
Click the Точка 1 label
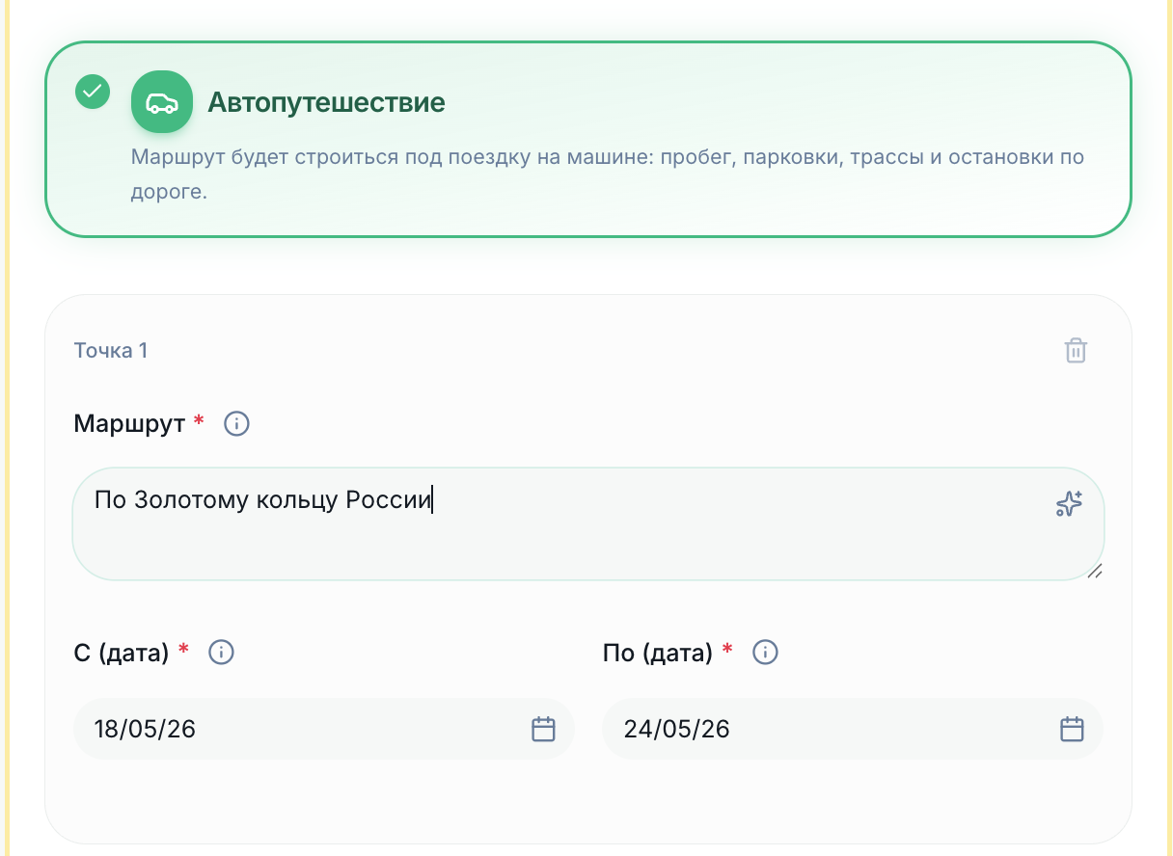point(111,350)
